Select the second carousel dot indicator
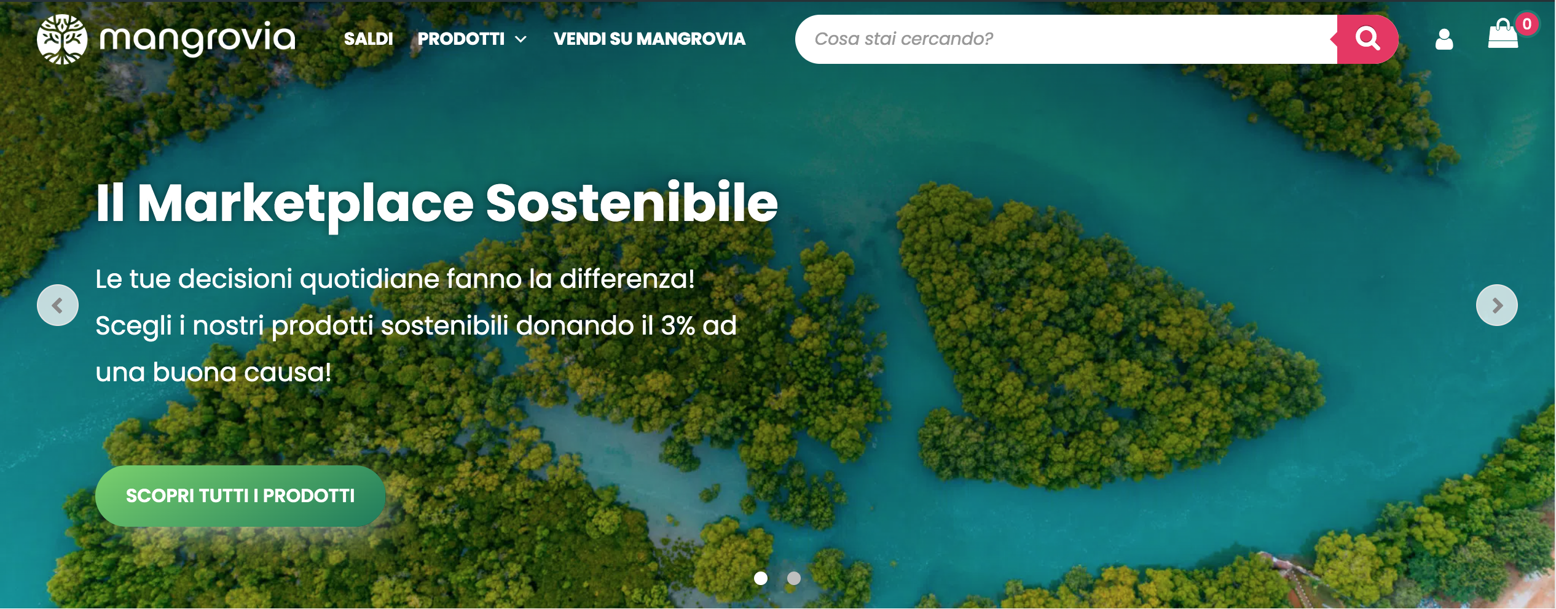 click(x=794, y=578)
